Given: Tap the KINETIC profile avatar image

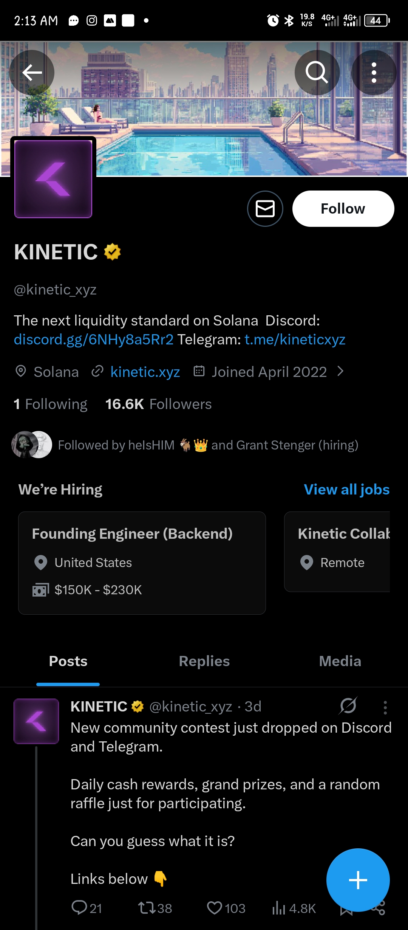Looking at the screenshot, I should pos(53,179).
